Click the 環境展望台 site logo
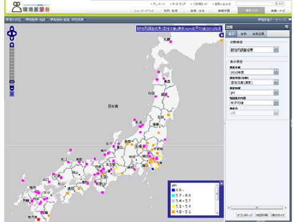Viewport: 296px width, 222px height. [31, 7]
